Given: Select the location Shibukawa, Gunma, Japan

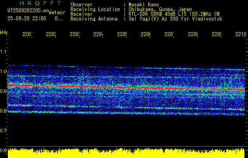Looking at the screenshot, I should pos(160,9).
